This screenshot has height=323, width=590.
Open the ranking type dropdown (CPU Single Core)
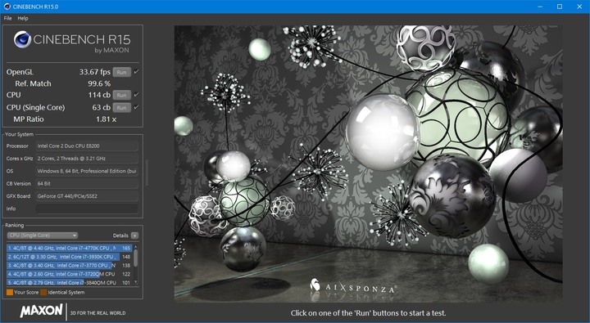point(42,236)
